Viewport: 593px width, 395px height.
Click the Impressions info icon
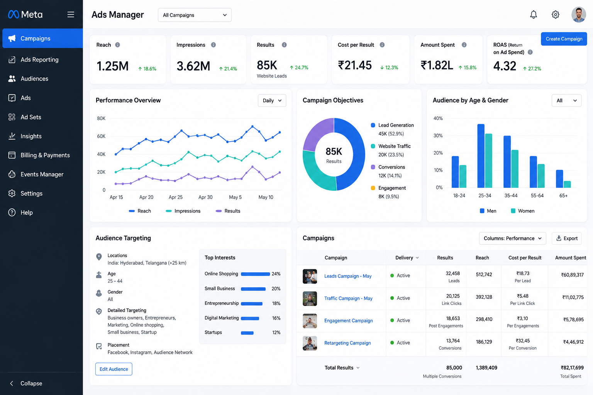(213, 45)
